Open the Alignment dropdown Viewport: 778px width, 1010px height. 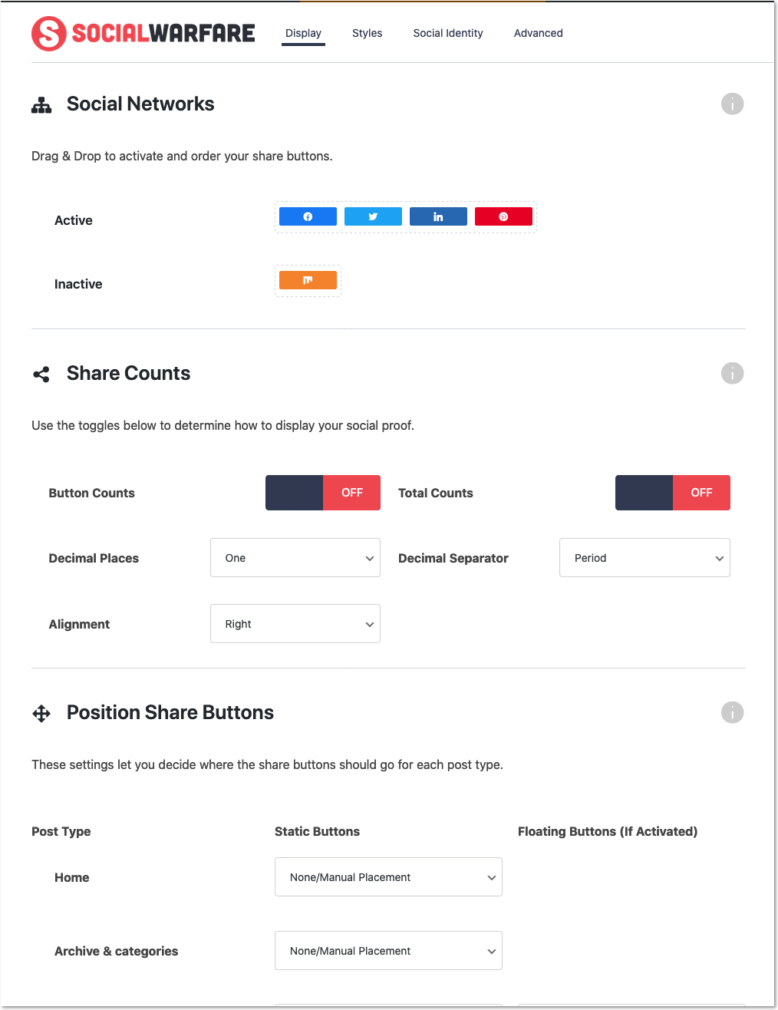(x=295, y=624)
